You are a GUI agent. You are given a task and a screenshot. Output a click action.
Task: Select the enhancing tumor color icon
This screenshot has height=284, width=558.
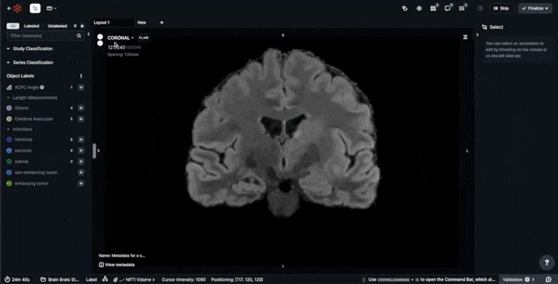click(x=9, y=184)
